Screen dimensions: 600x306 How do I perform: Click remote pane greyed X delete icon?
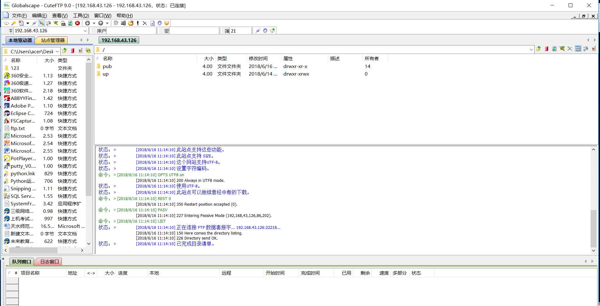(570, 49)
